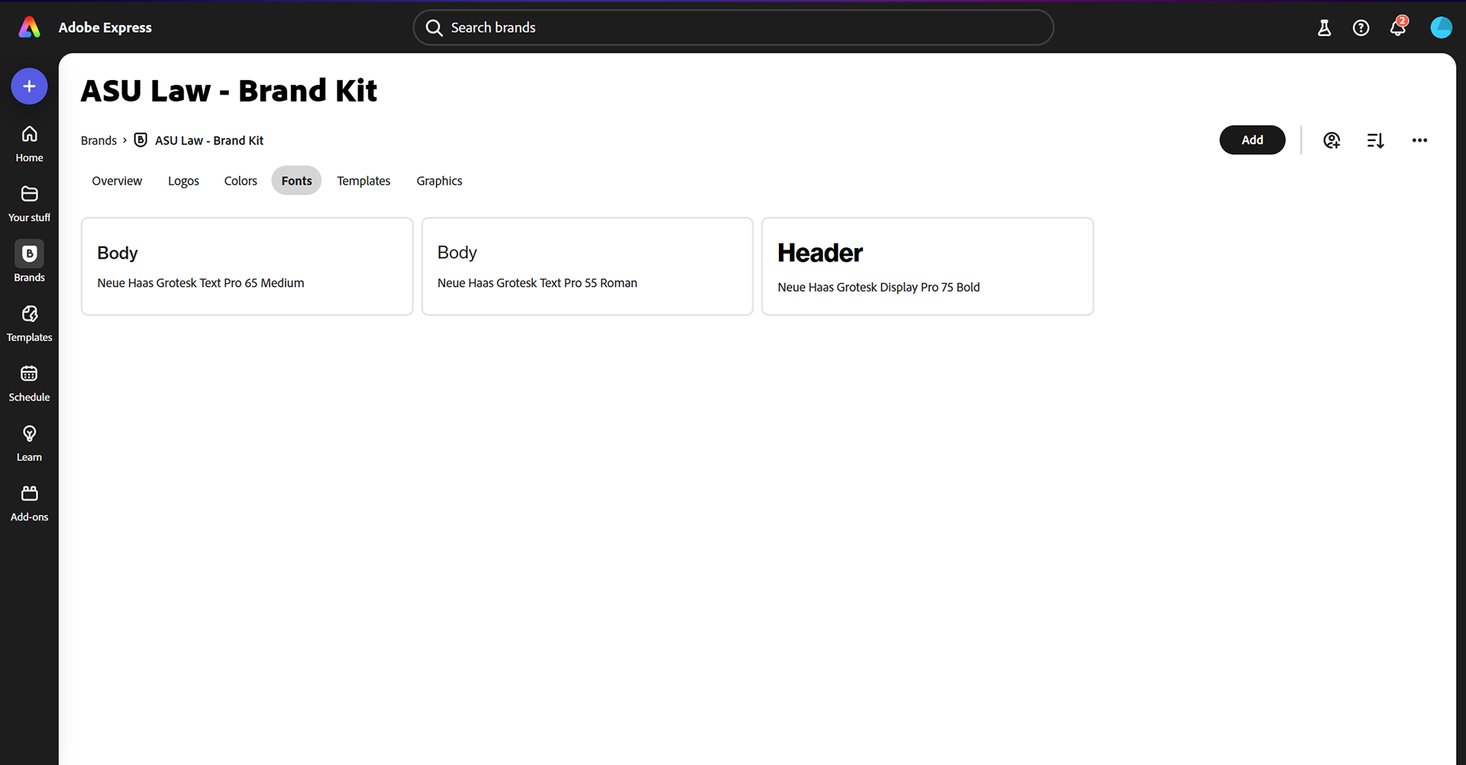Viewport: 1466px width, 765px height.
Task: Open the help question mark icon
Action: tap(1361, 28)
